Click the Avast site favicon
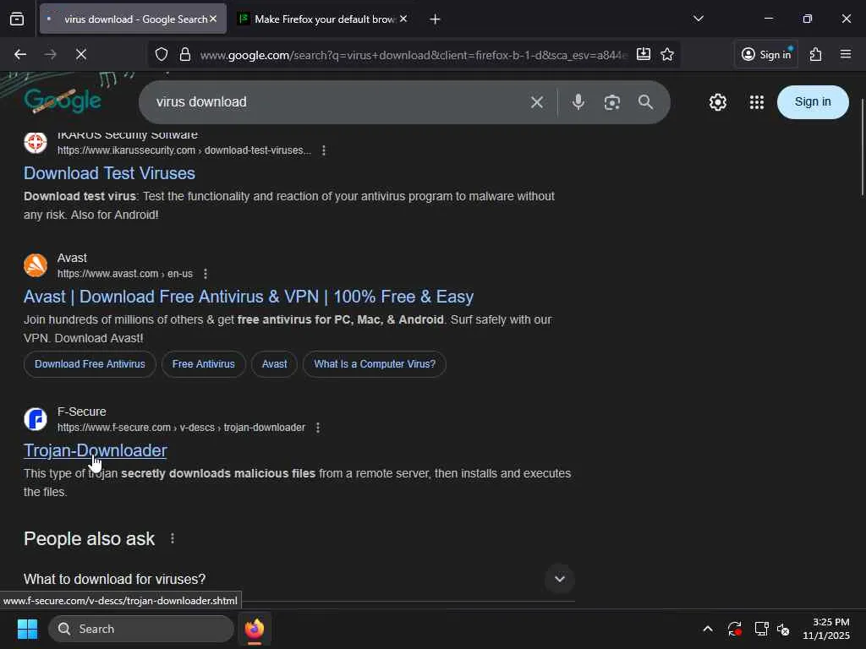This screenshot has width=866, height=649. coord(36,265)
